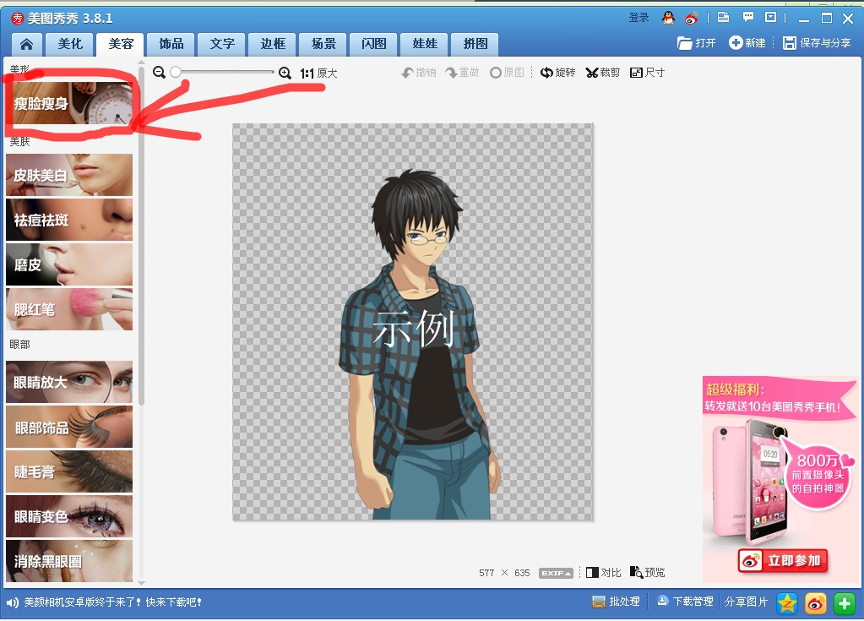Click the sidebar scroll down arrow
864x621 pixels.
click(142, 582)
